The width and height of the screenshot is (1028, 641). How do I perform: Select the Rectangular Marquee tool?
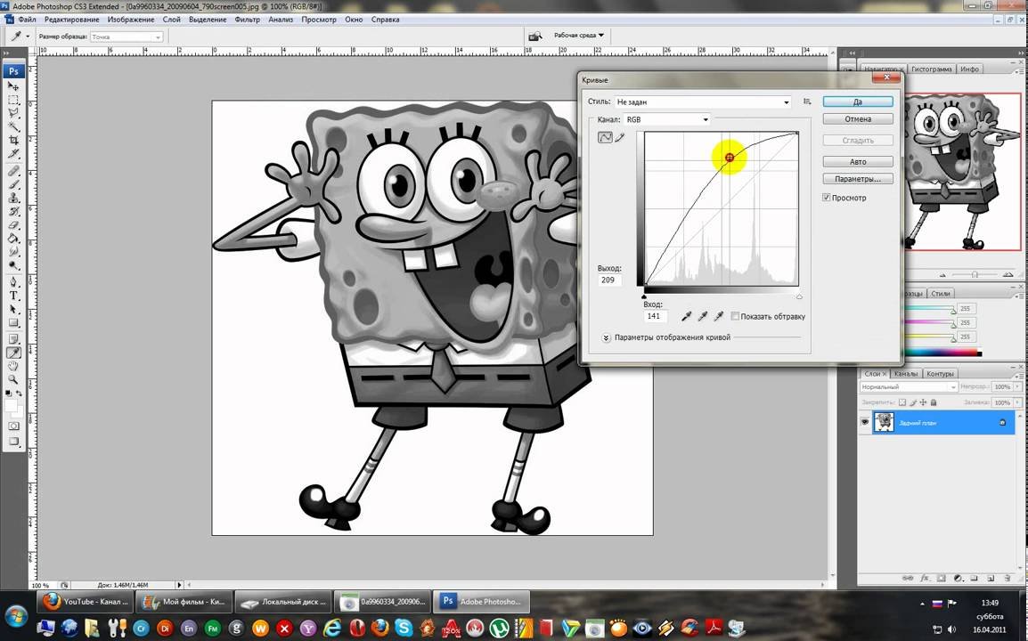tap(13, 100)
